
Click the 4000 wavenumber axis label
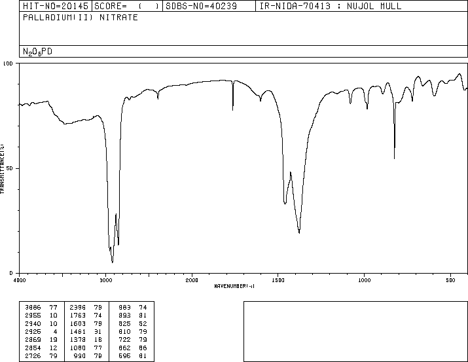pos(20,280)
